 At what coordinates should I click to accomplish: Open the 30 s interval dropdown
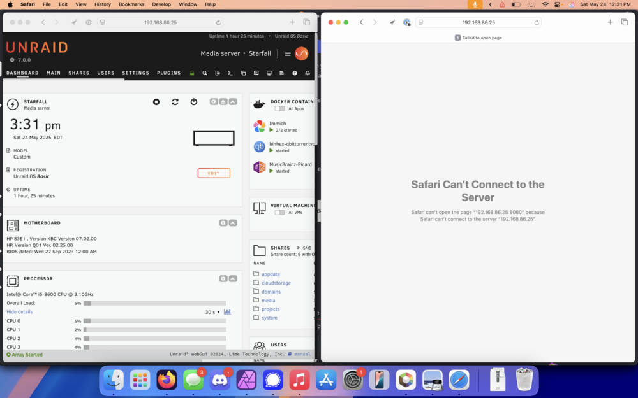pos(212,312)
